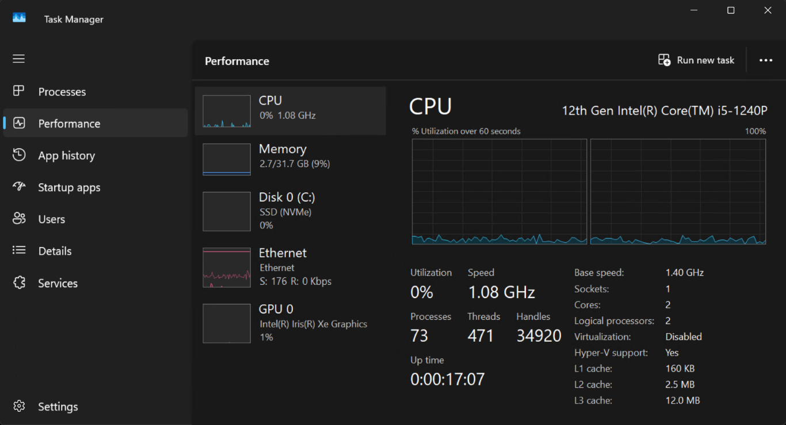Click the Run new task button
The height and width of the screenshot is (425, 786).
696,60
